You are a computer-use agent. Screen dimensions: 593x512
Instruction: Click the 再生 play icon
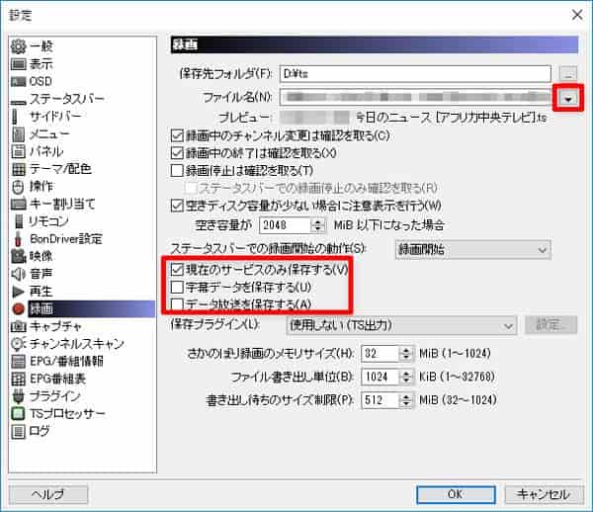pos(18,292)
